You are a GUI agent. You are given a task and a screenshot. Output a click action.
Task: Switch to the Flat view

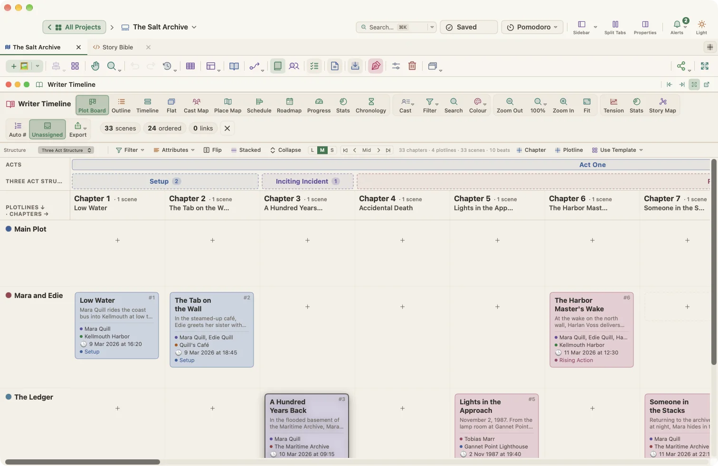click(171, 105)
